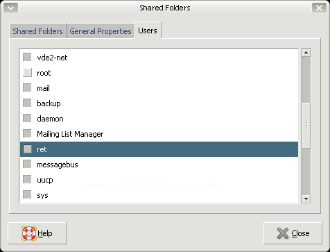Open the General Properties tab
330x252 pixels.
[101, 31]
